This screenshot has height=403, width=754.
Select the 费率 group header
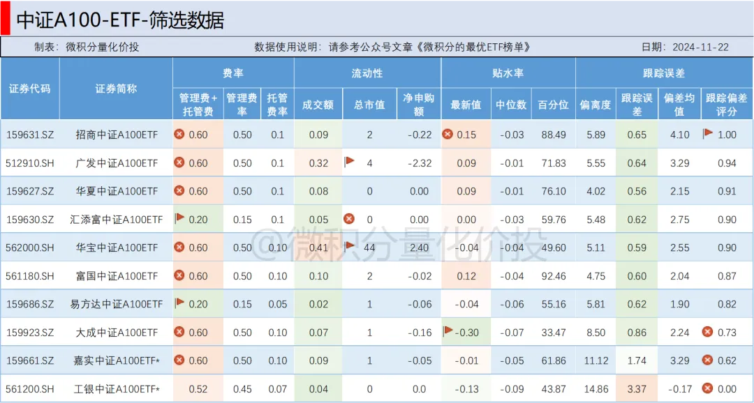233,73
